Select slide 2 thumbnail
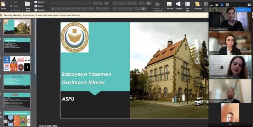The height and width of the screenshot is (127, 253). (17, 45)
